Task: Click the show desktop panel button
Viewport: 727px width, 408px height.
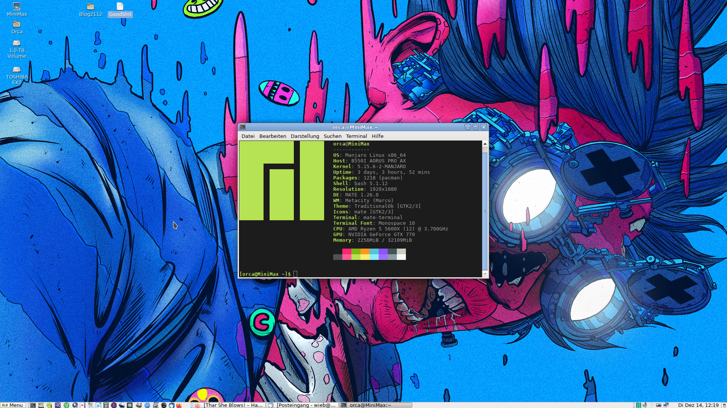Action: (x=724, y=405)
